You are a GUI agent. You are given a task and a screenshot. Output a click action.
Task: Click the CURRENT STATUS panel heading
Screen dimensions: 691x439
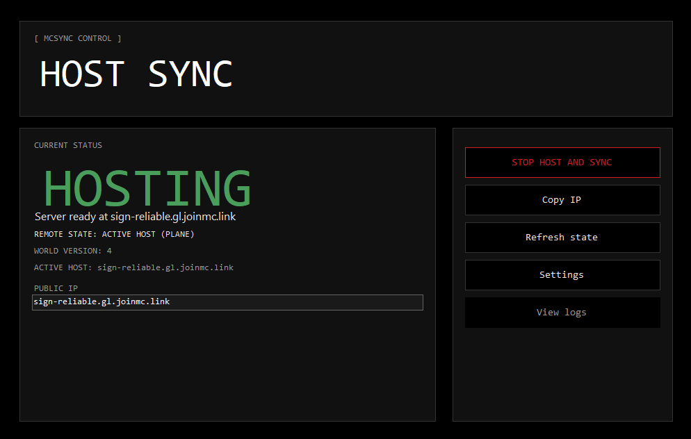point(67,145)
